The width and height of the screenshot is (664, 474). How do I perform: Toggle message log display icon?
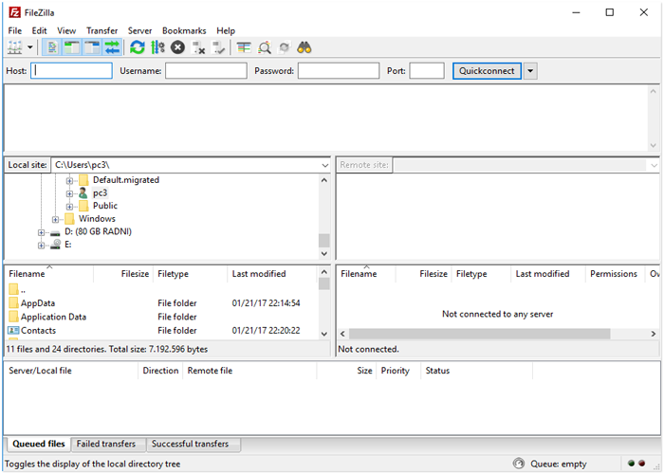click(52, 47)
